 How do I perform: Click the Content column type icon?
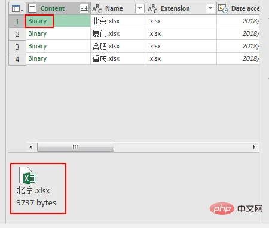pyautogui.click(x=32, y=8)
